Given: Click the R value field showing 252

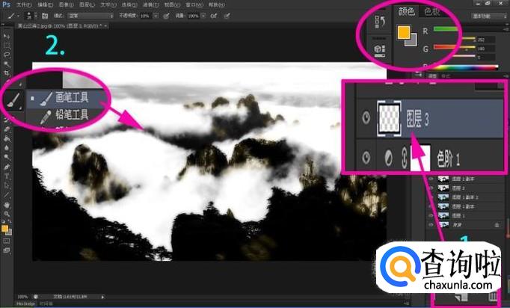Looking at the screenshot, I should (x=485, y=40).
